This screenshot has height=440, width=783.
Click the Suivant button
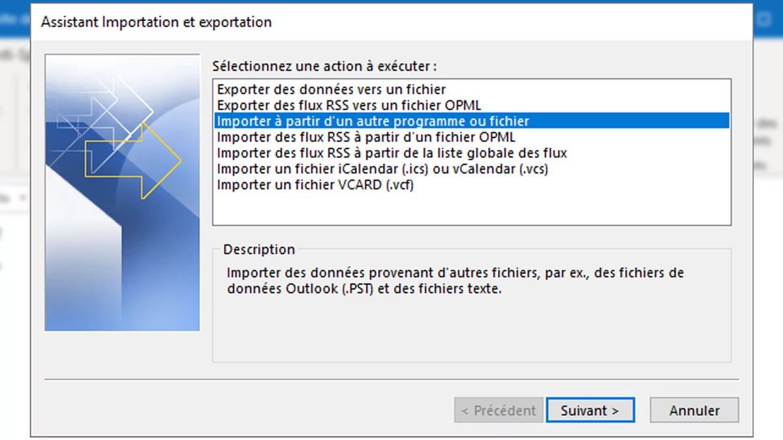click(589, 411)
